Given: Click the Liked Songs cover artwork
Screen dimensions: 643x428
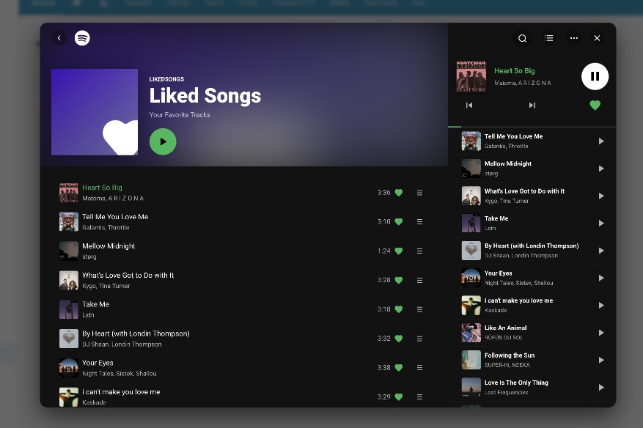Looking at the screenshot, I should point(95,112).
